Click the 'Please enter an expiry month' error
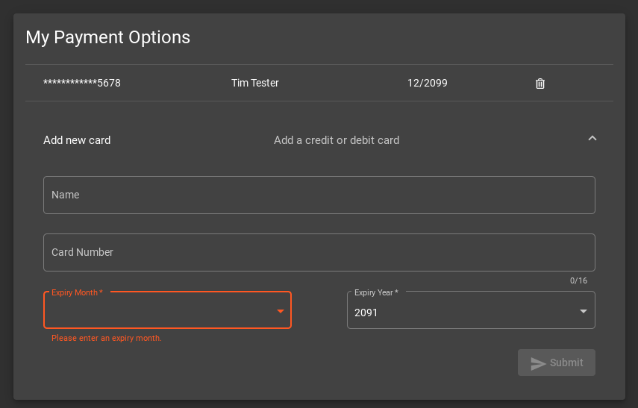The height and width of the screenshot is (408, 638). 107,338
